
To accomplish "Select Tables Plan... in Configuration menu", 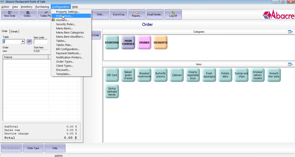I will 71,45.
